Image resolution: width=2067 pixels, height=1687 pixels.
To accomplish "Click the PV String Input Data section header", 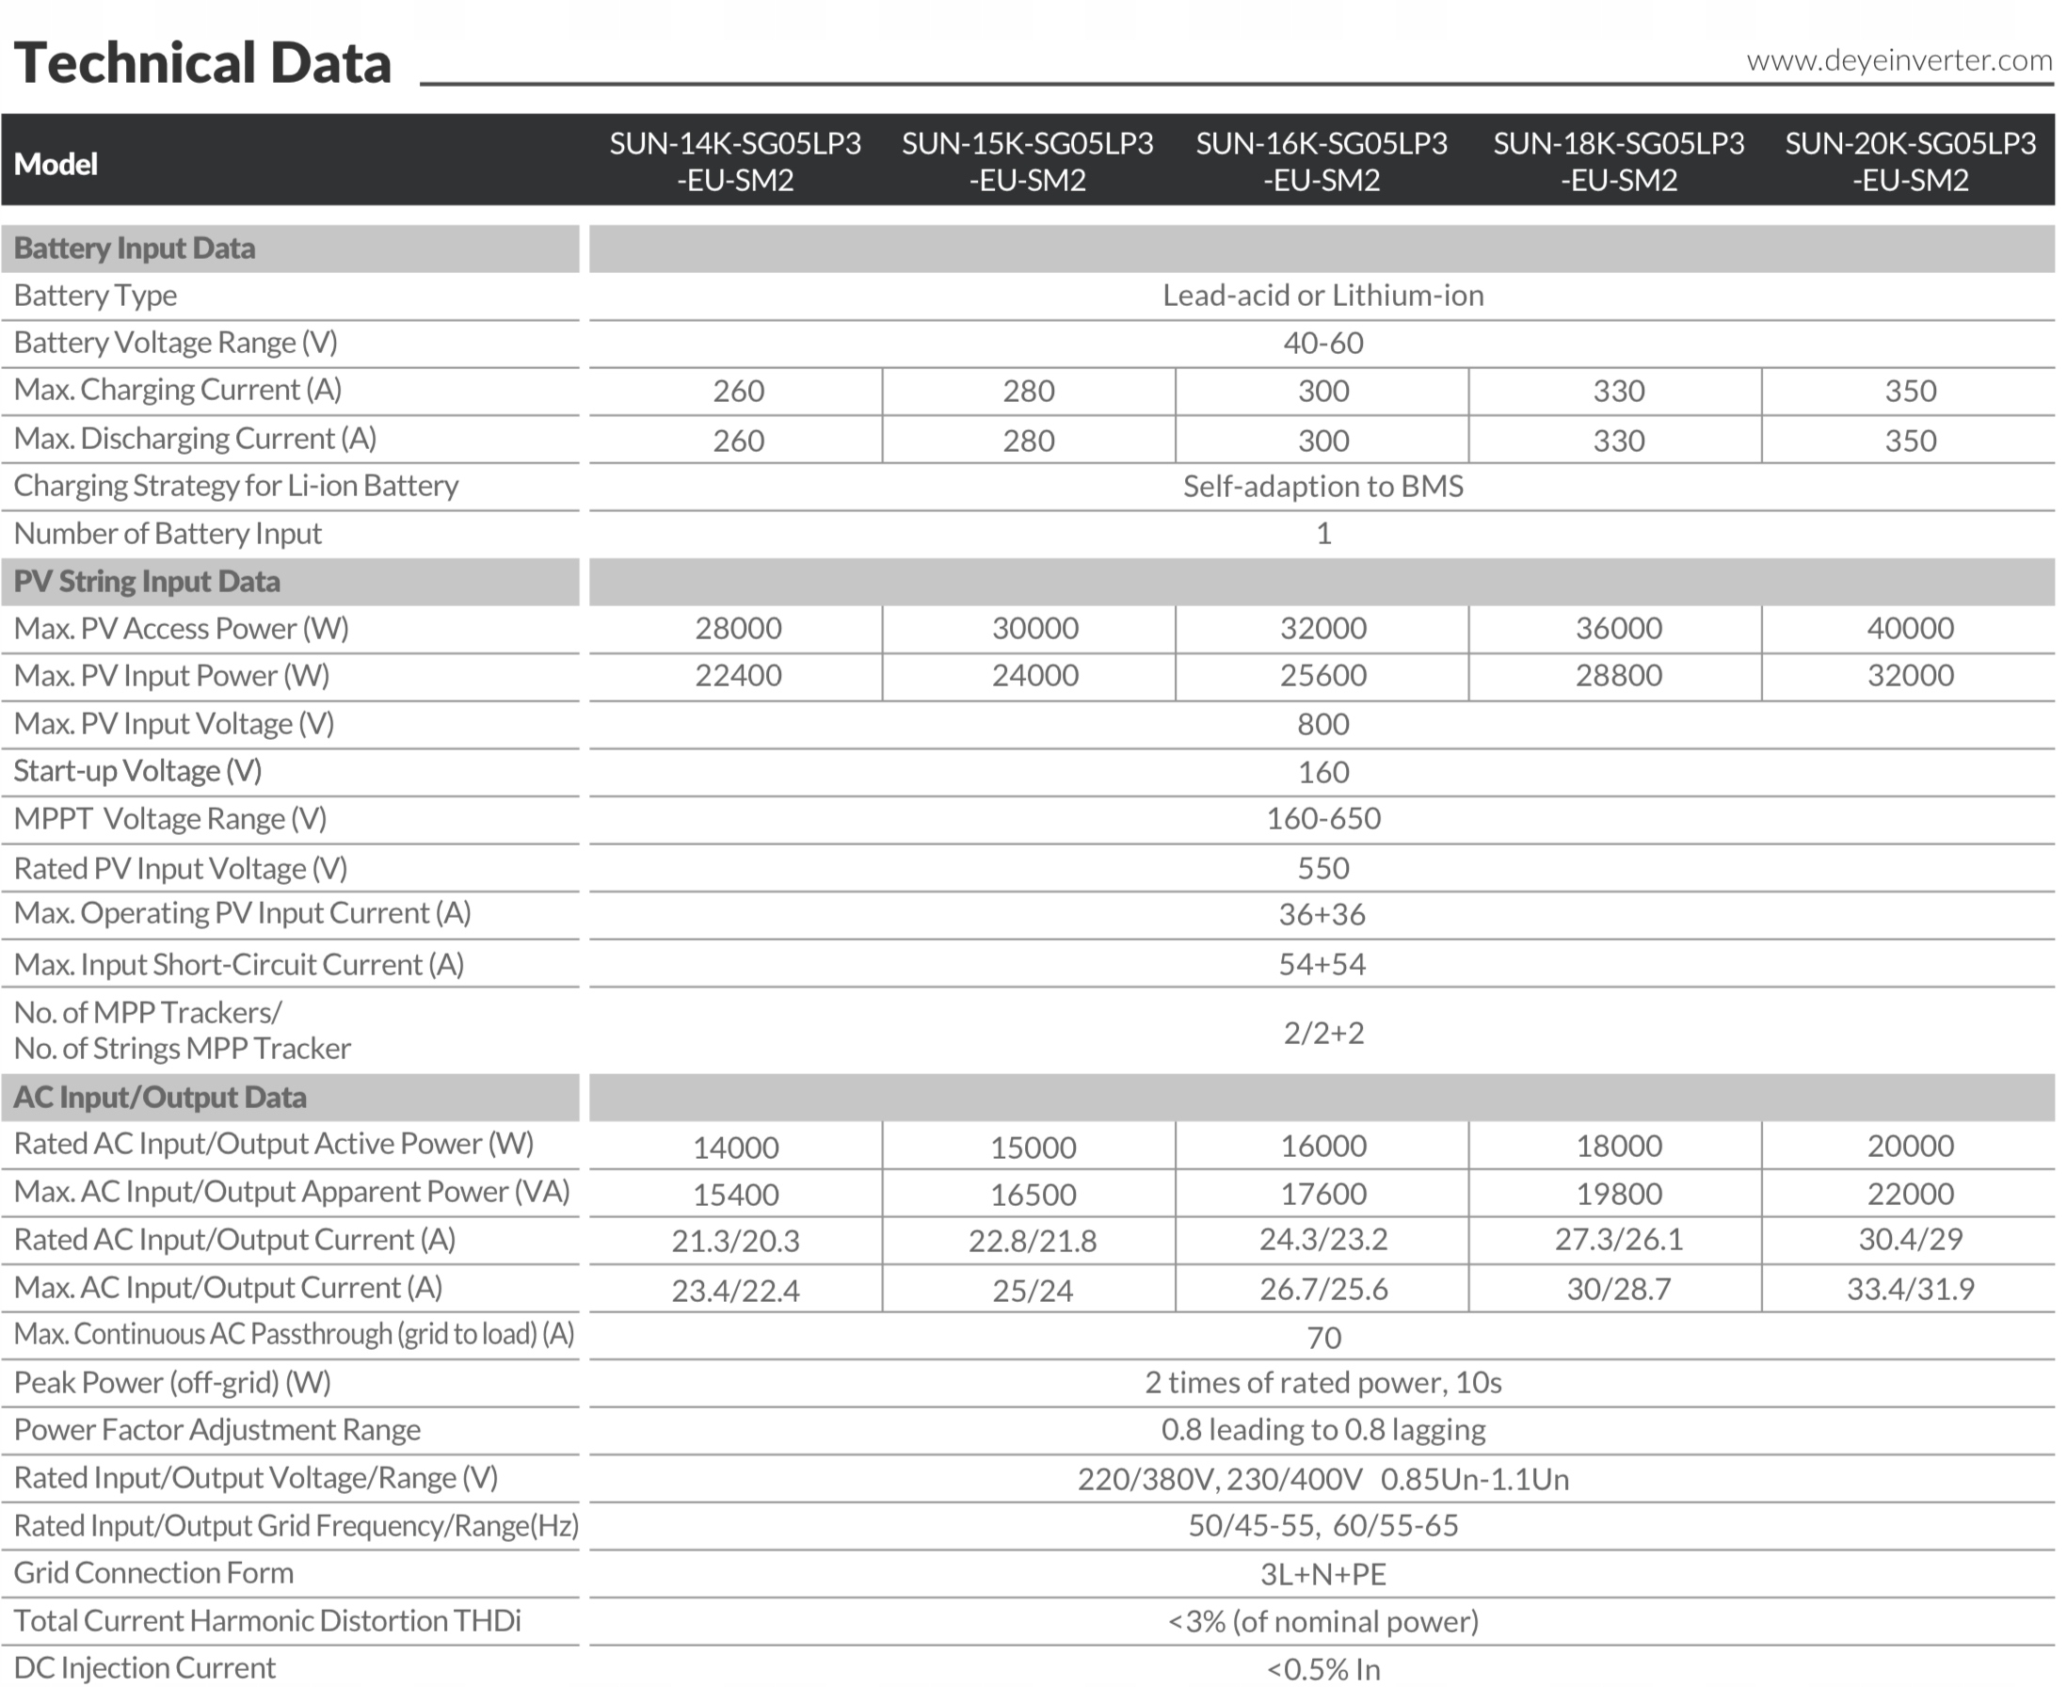I will [147, 581].
